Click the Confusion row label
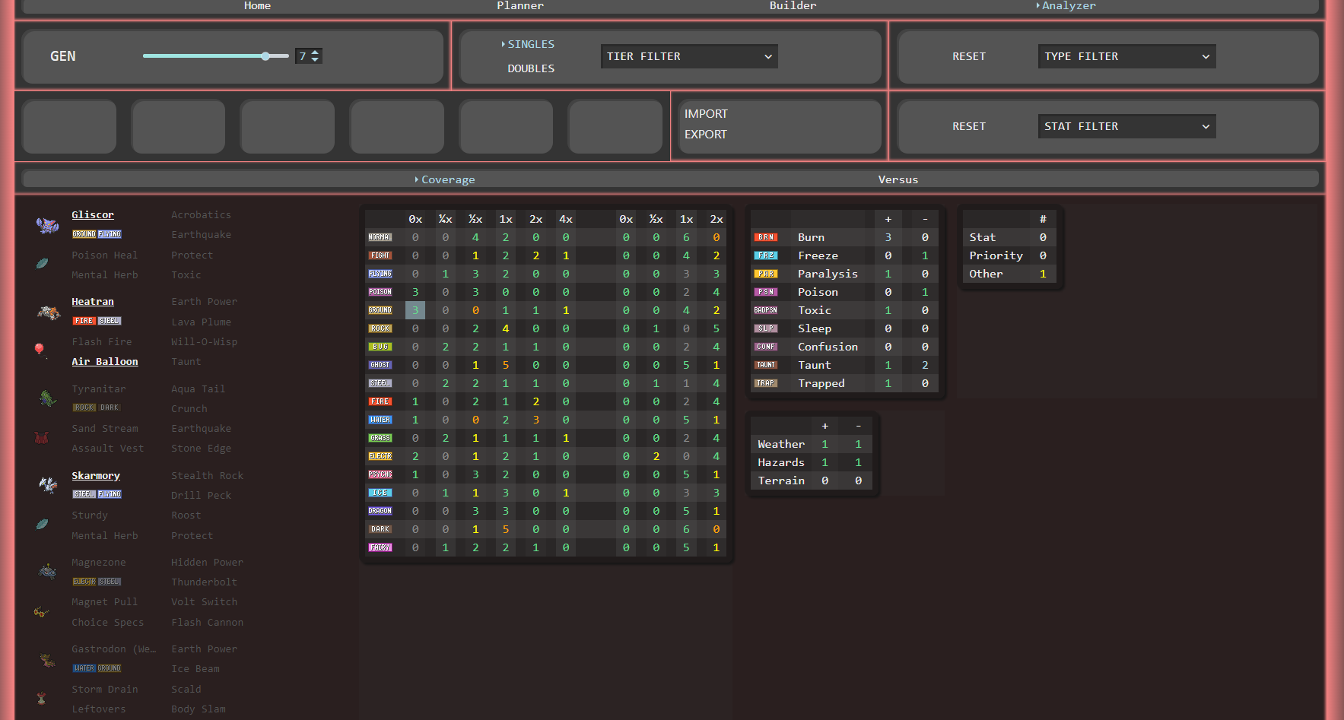Screen dimensions: 1344x720 click(828, 347)
